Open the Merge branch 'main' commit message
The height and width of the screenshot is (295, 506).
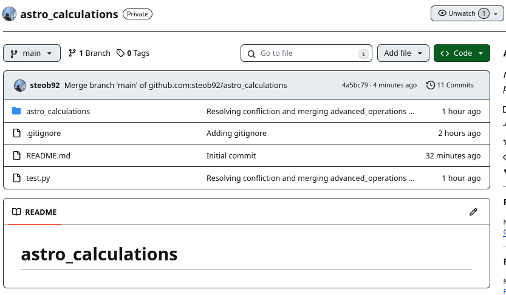176,86
